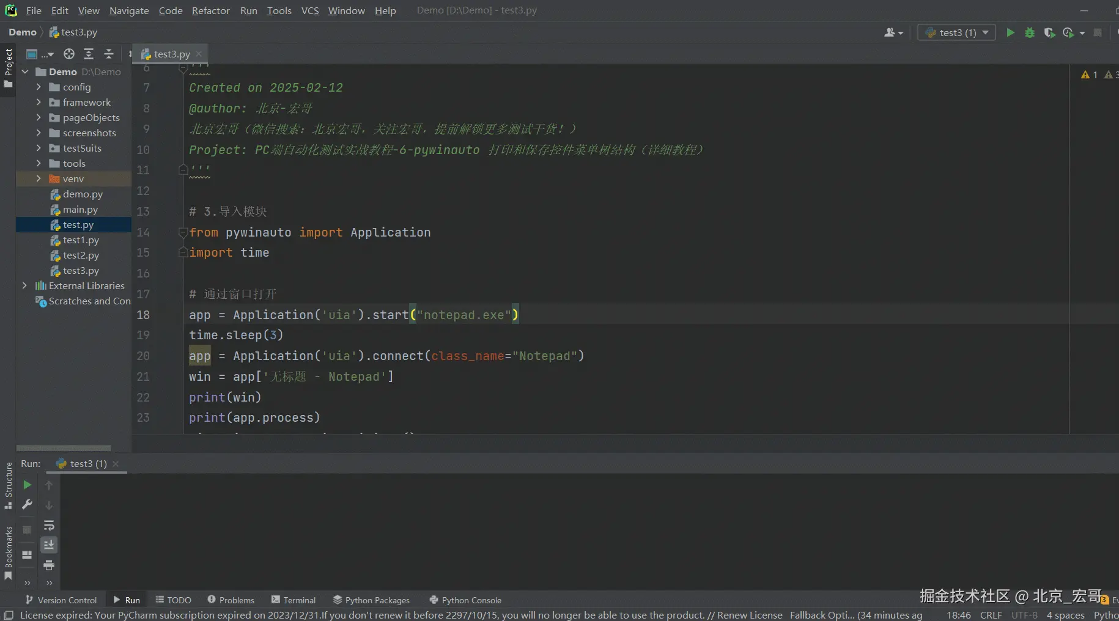Toggle scroll to end in Run console
This screenshot has width=1119, height=621.
click(49, 545)
